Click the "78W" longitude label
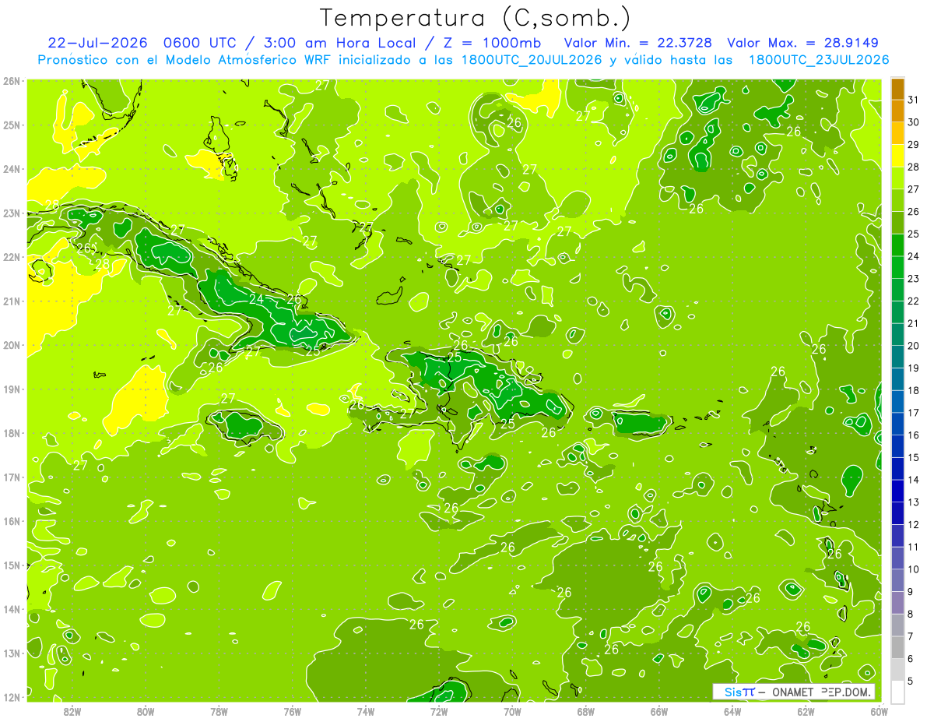The width and height of the screenshot is (934, 722). tap(219, 711)
